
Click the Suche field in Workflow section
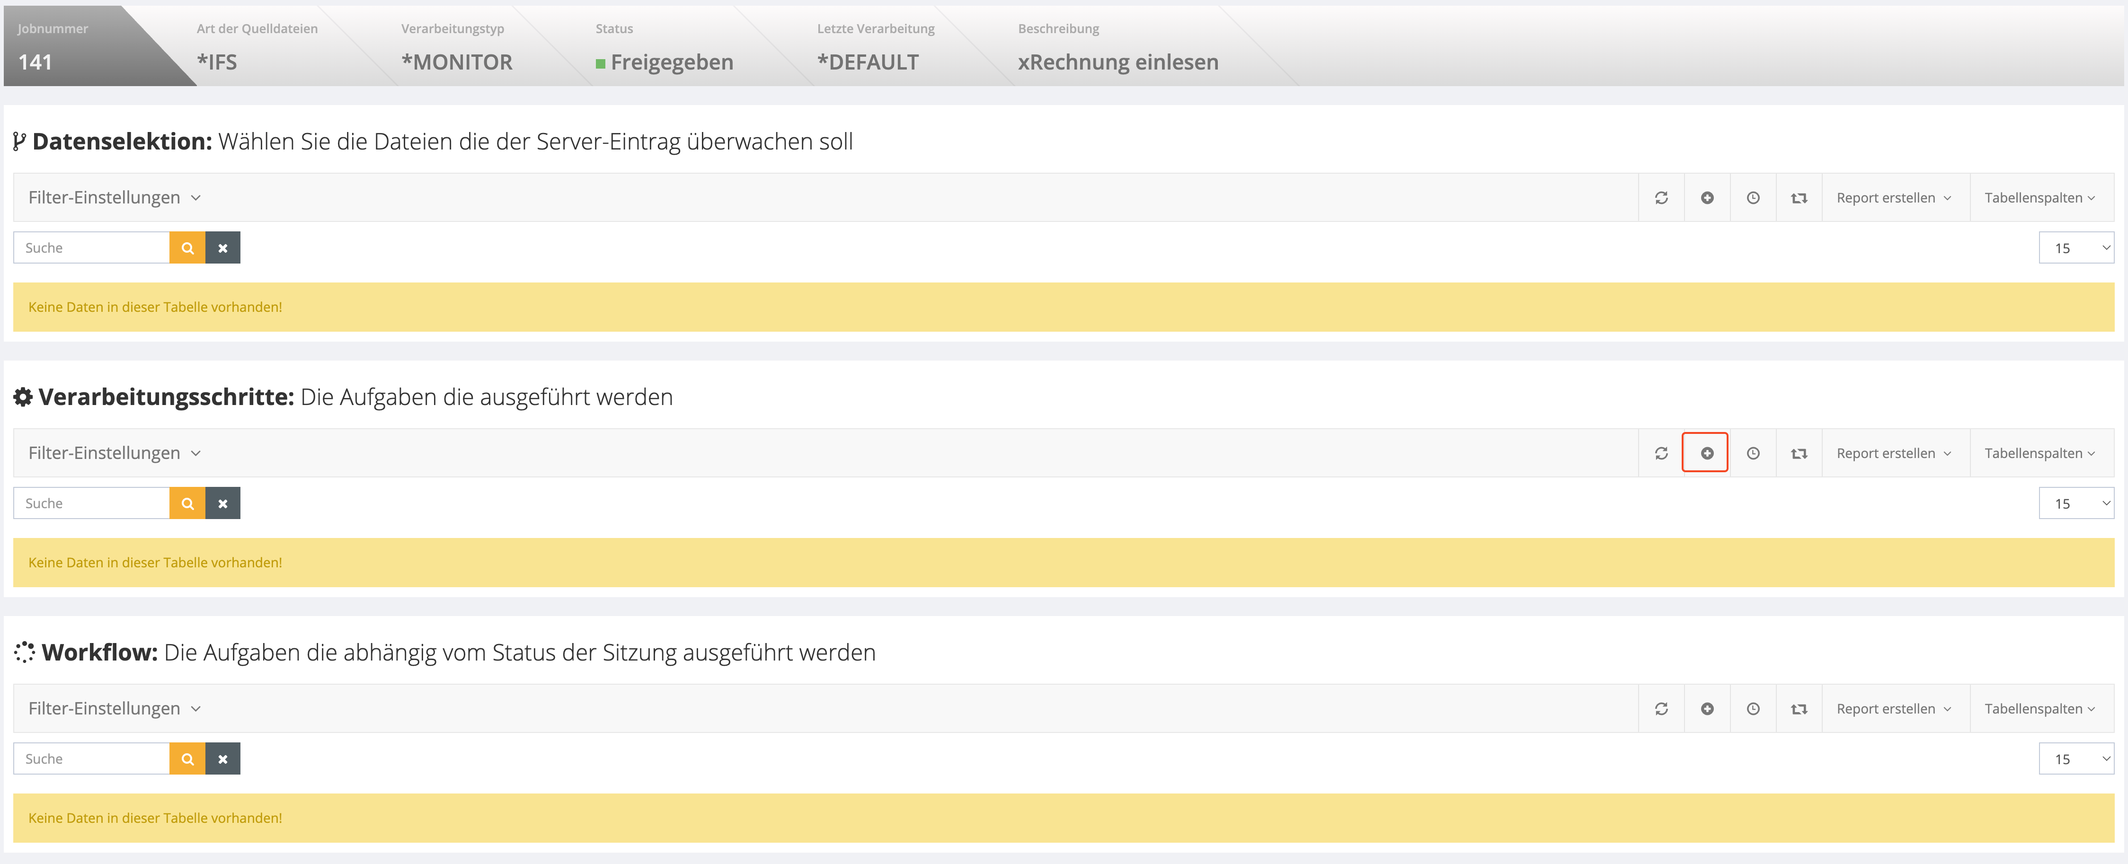click(92, 758)
